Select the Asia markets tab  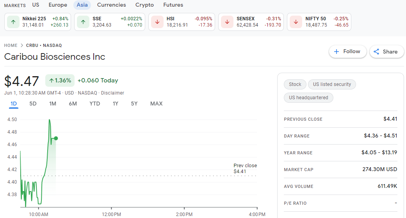pyautogui.click(x=82, y=5)
